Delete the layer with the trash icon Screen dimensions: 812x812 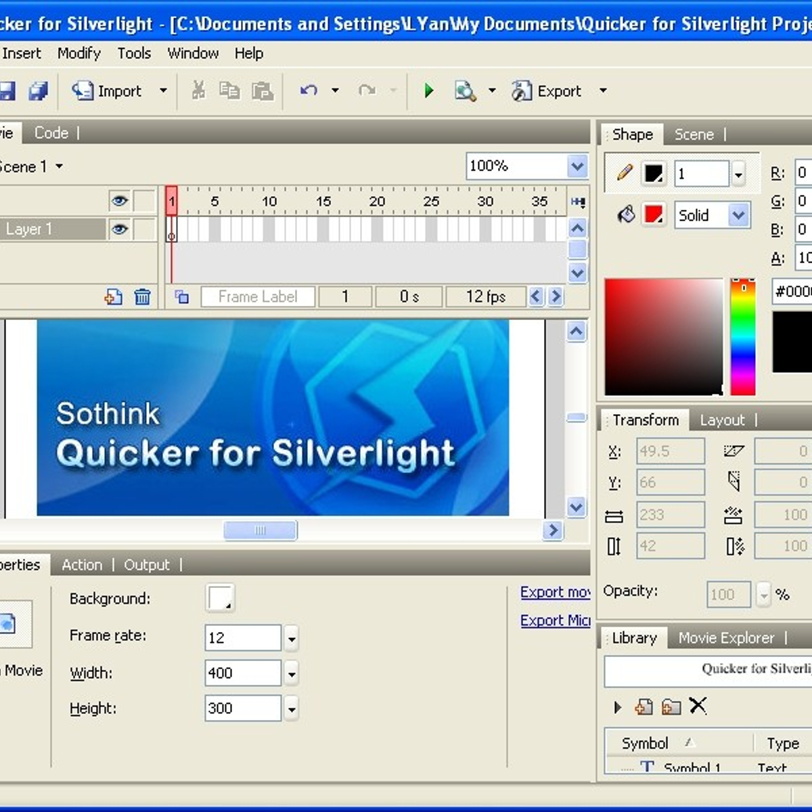coord(142,296)
